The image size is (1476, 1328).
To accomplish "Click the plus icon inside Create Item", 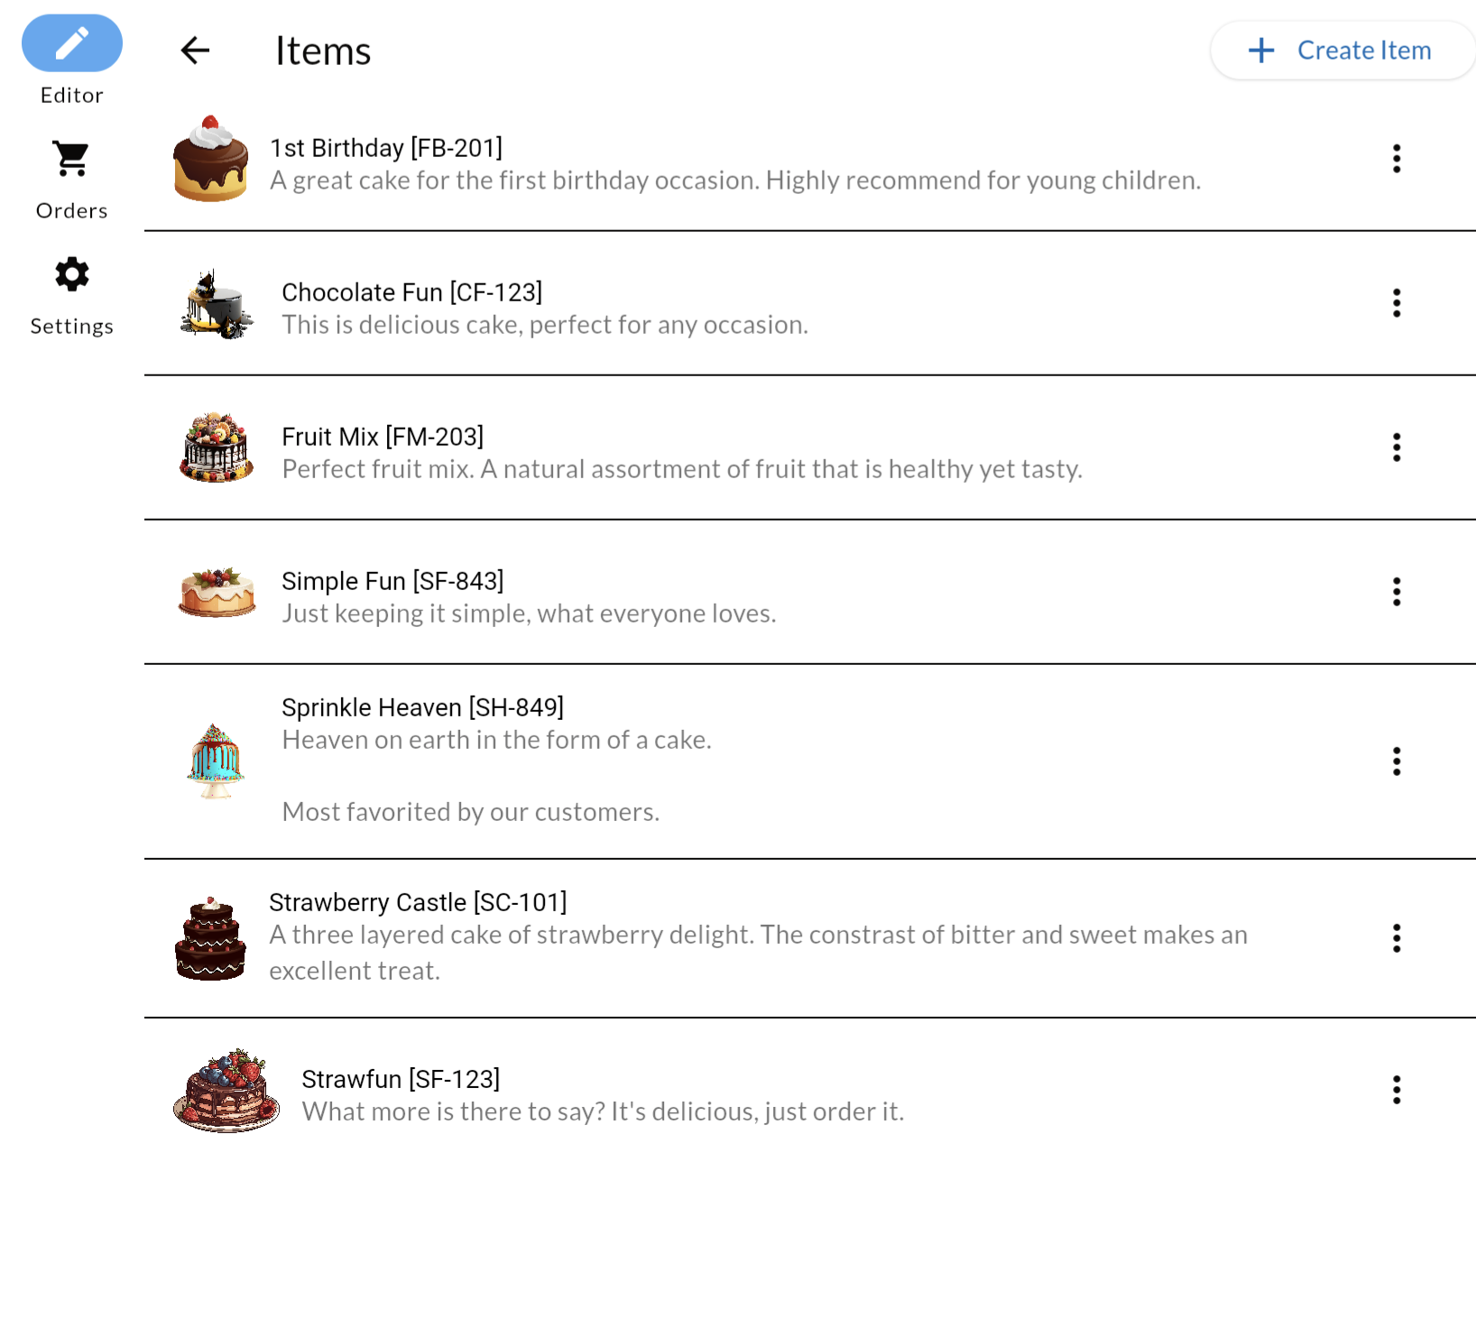I will coord(1259,50).
